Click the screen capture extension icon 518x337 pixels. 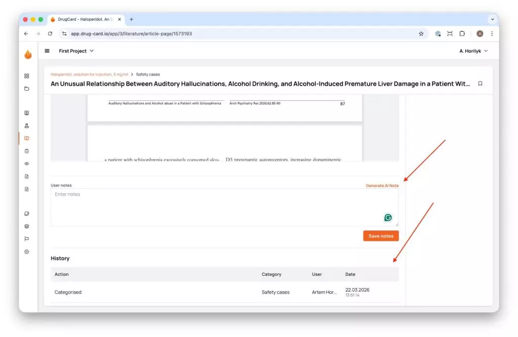[450, 34]
